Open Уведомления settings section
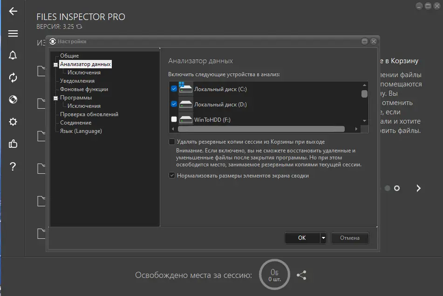 point(77,81)
